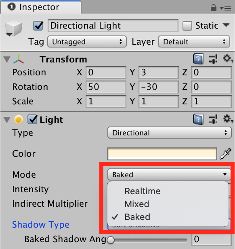This screenshot has height=249, width=235.
Task: Click the Indirect Multiplier label
Action: click(x=50, y=203)
